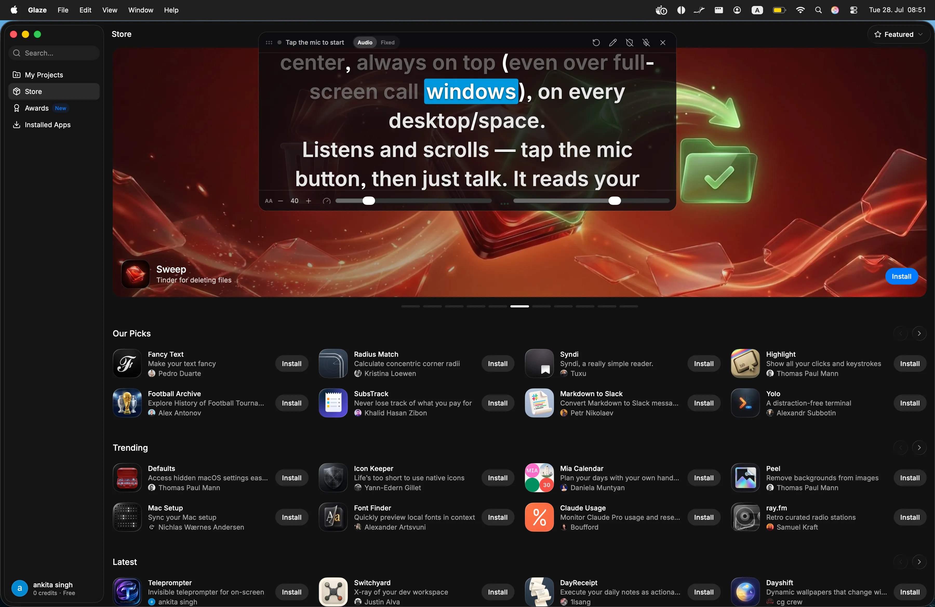
Task: Select the active carousel indicator under the banner
Action: point(519,306)
